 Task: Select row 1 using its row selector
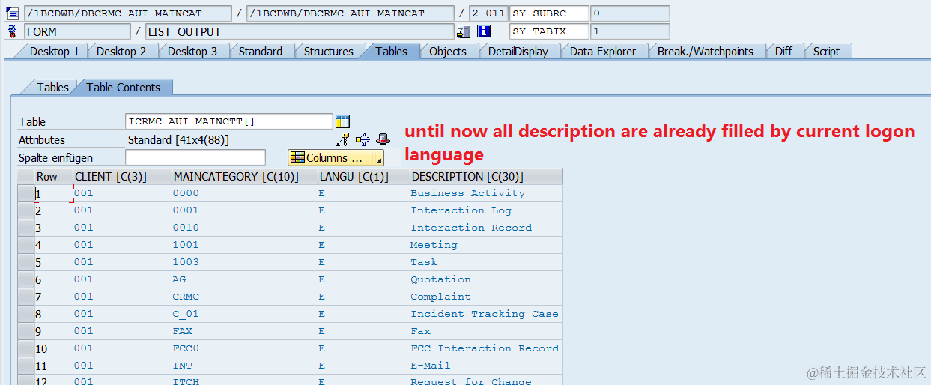[x=25, y=193]
